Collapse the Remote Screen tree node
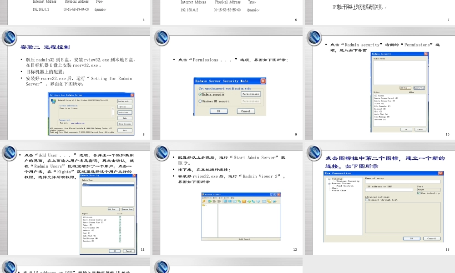 (x=329, y=183)
